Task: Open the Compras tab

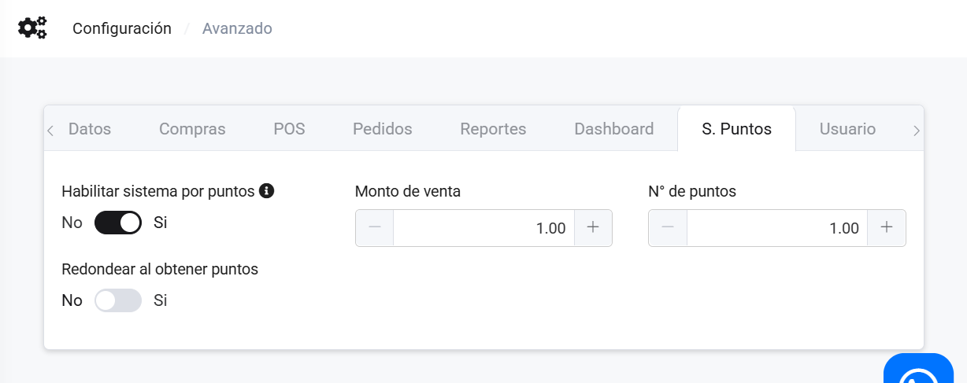Action: 192,129
